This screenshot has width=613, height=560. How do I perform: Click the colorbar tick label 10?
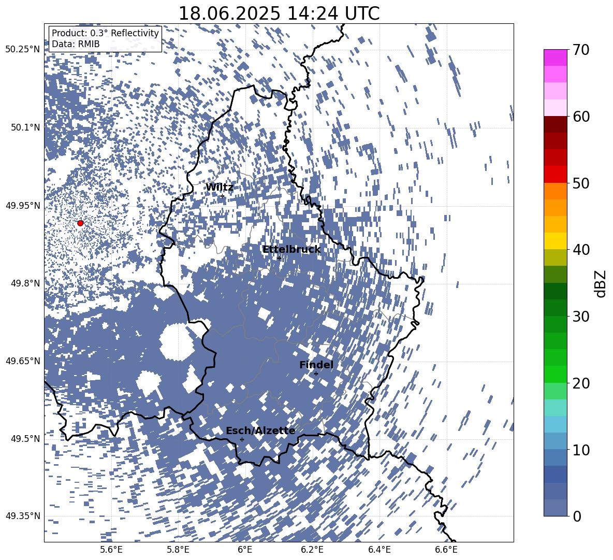point(581,450)
